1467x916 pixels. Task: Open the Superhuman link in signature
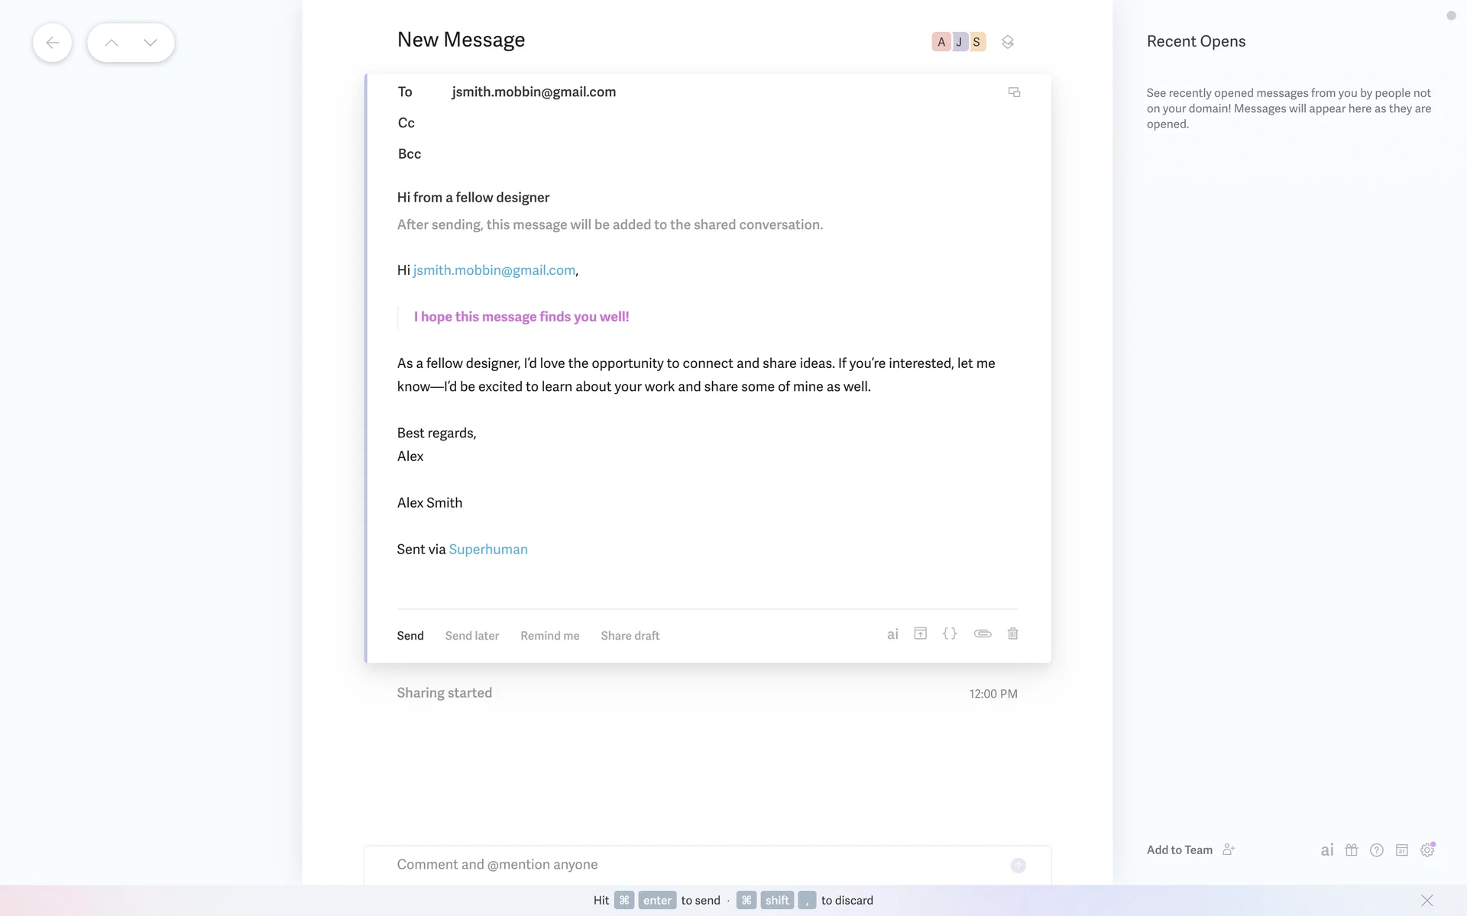click(487, 549)
